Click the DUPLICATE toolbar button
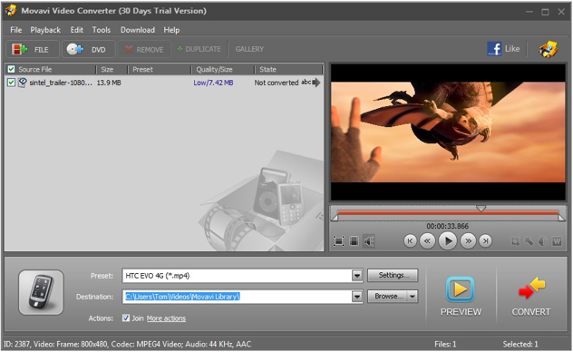The width and height of the screenshot is (573, 352). pos(199,49)
